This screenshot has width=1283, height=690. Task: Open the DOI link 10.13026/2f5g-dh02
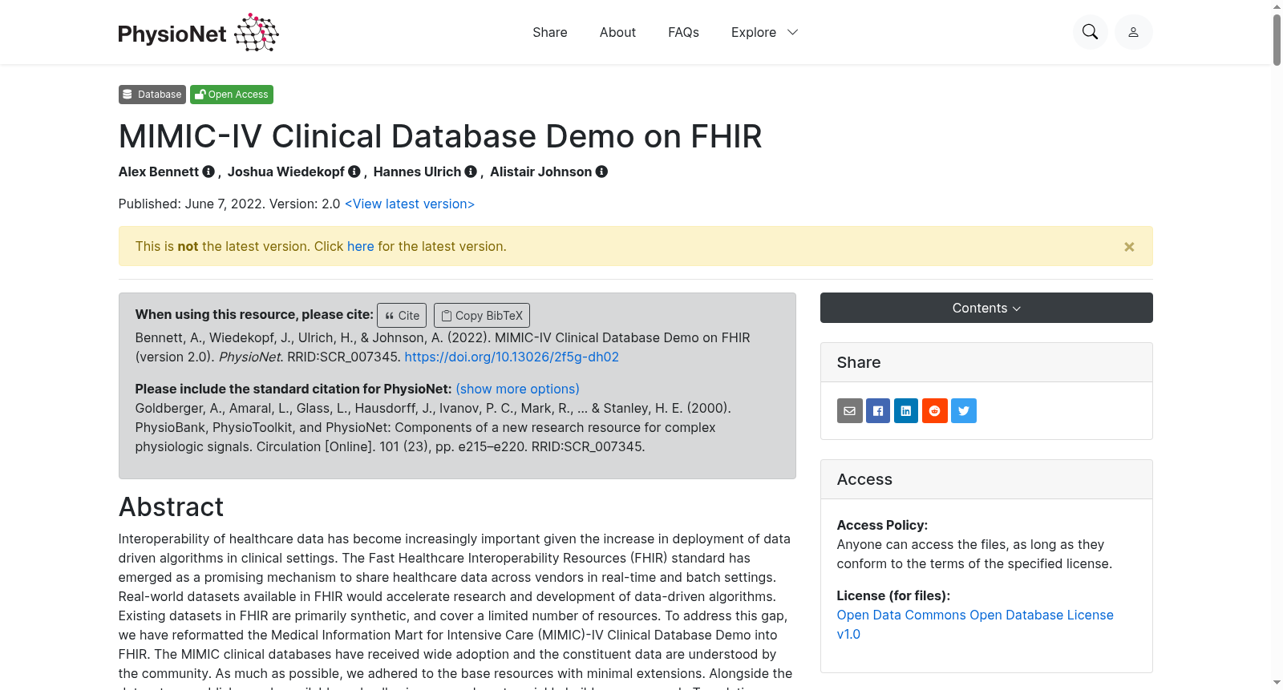click(x=512, y=357)
